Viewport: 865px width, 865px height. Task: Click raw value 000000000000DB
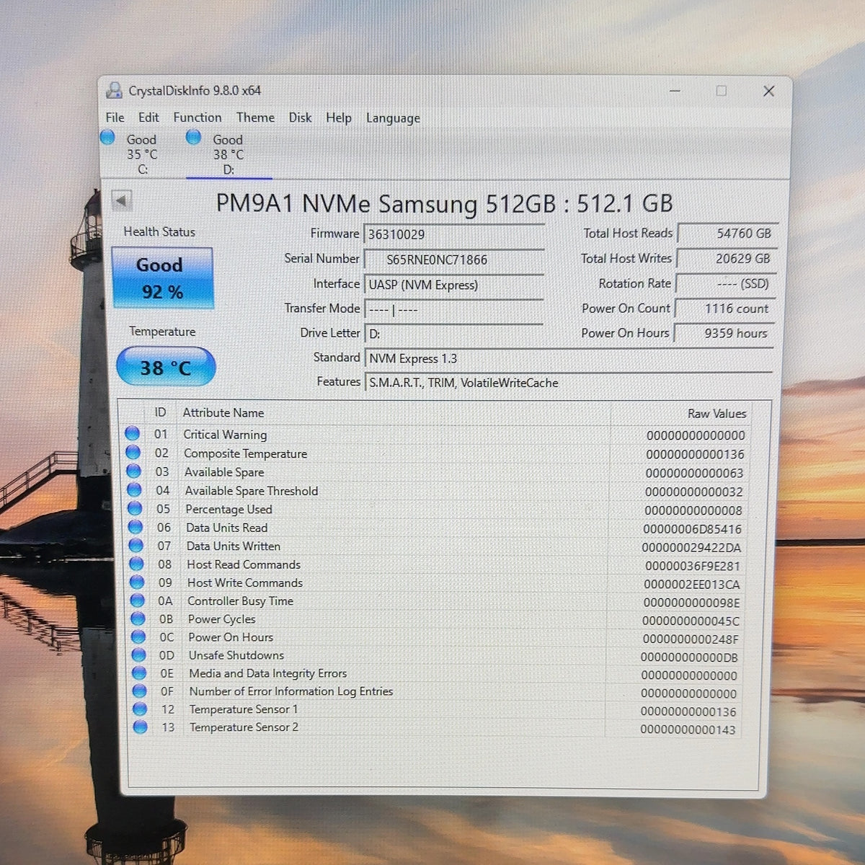coord(689,657)
